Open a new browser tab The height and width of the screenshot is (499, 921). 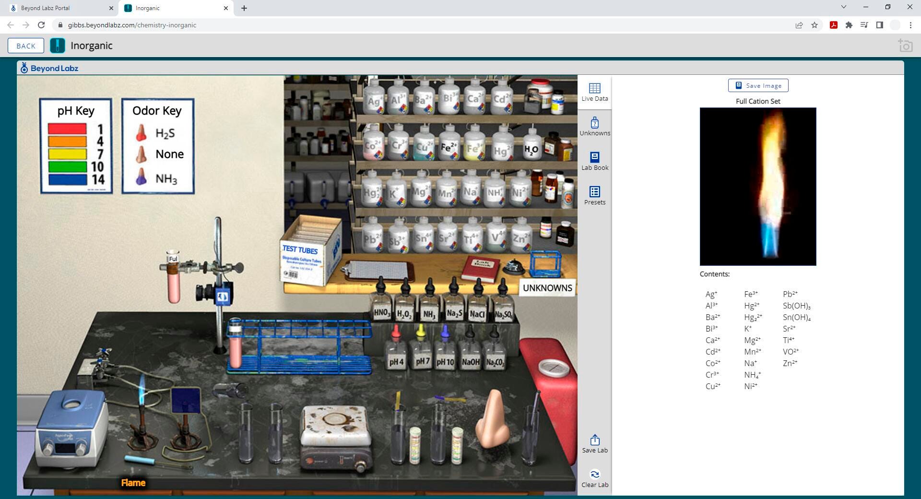[244, 8]
